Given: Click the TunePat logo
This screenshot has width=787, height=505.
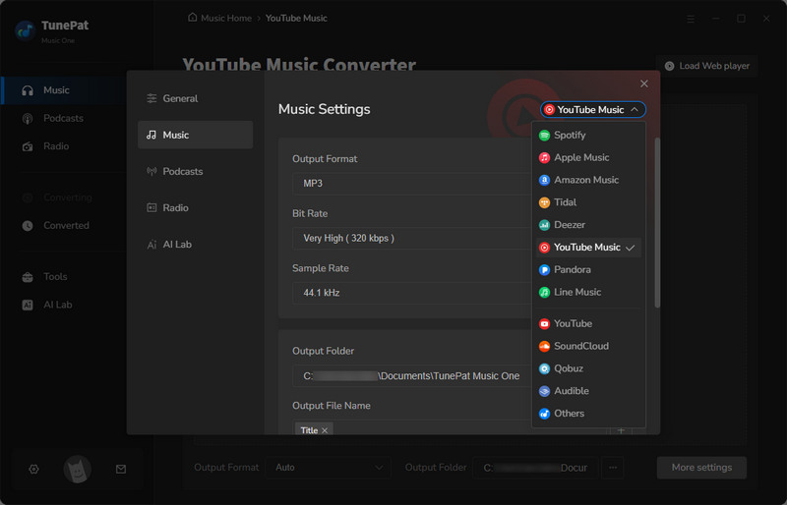Looking at the screenshot, I should pyautogui.click(x=25, y=31).
